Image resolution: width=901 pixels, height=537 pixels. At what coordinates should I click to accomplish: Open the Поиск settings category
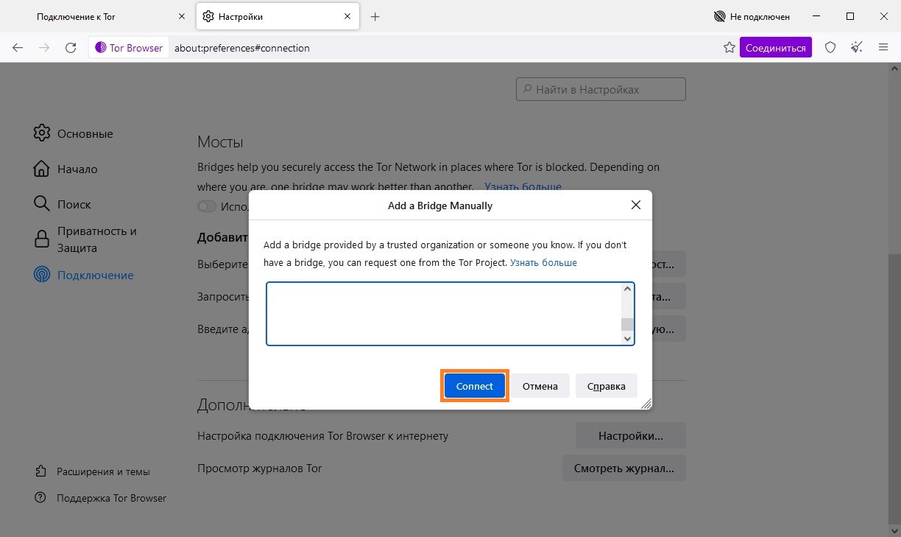pyautogui.click(x=63, y=205)
